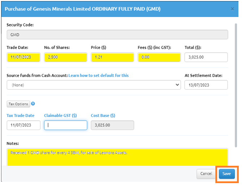
Task: Click the Price ($) field showing 1.21
Action: [112, 57]
